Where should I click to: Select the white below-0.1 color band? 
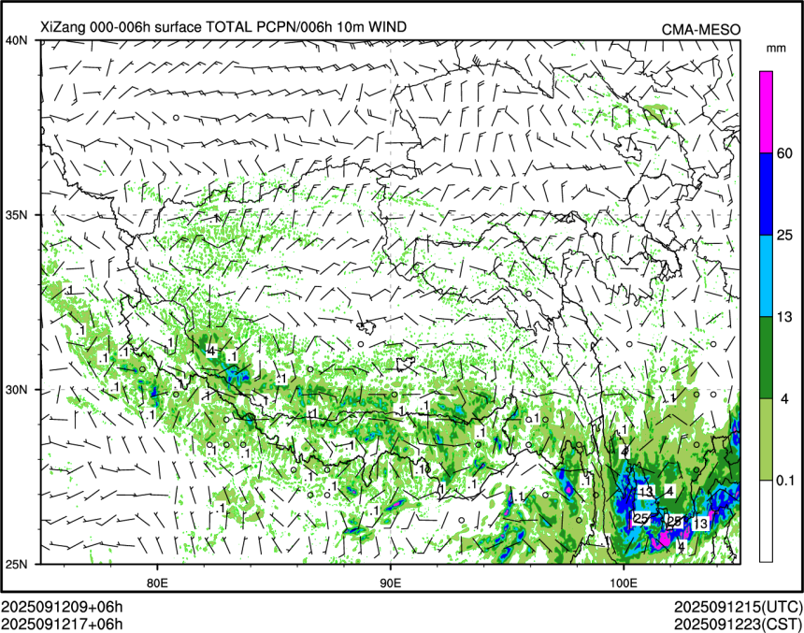point(766,521)
